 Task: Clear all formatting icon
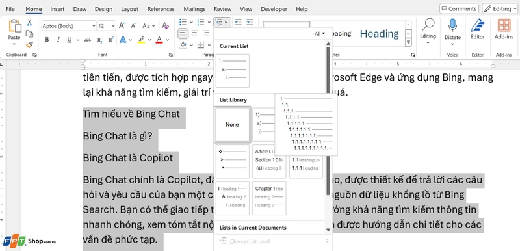point(165,25)
